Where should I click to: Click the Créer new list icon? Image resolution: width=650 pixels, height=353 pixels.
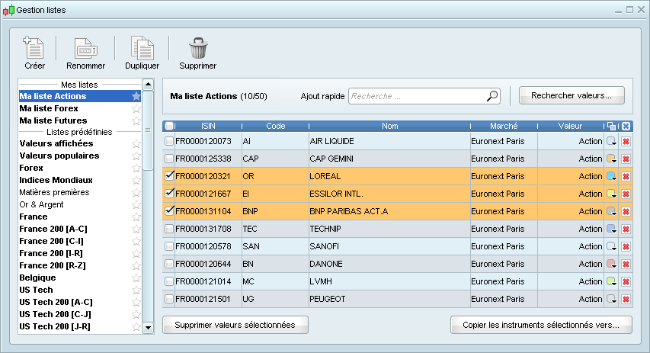pos(34,49)
